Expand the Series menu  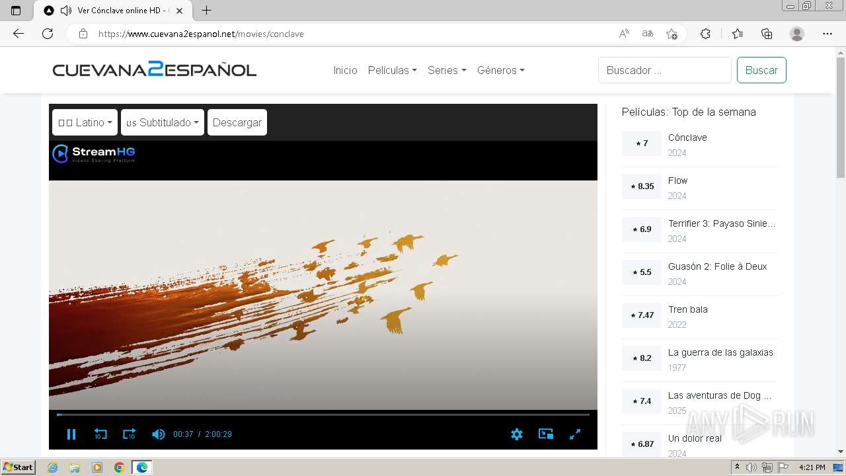pos(447,70)
